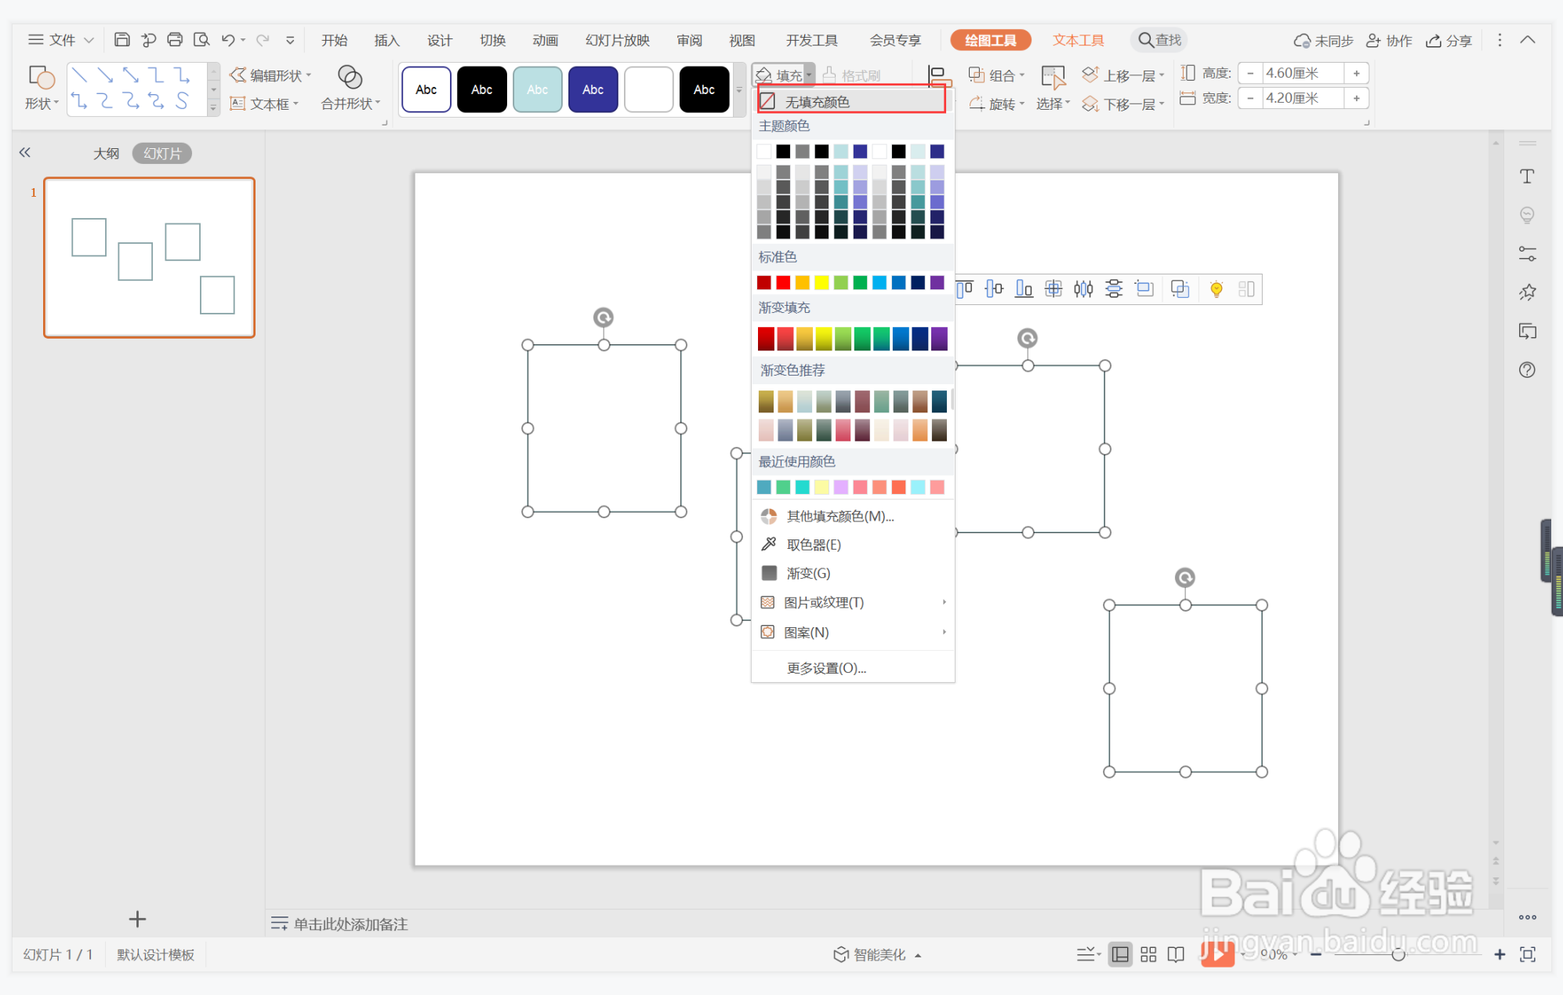This screenshot has height=995, width=1563.
Task: Click the Undo arrow icon
Action: click(x=228, y=40)
